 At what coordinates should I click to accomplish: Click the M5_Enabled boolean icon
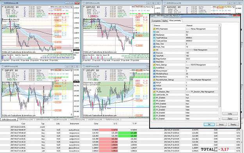tap(154, 101)
